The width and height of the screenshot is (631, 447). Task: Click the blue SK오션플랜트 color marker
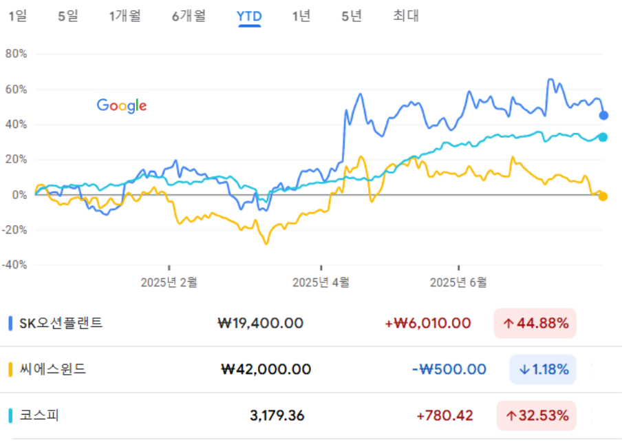click(x=10, y=324)
